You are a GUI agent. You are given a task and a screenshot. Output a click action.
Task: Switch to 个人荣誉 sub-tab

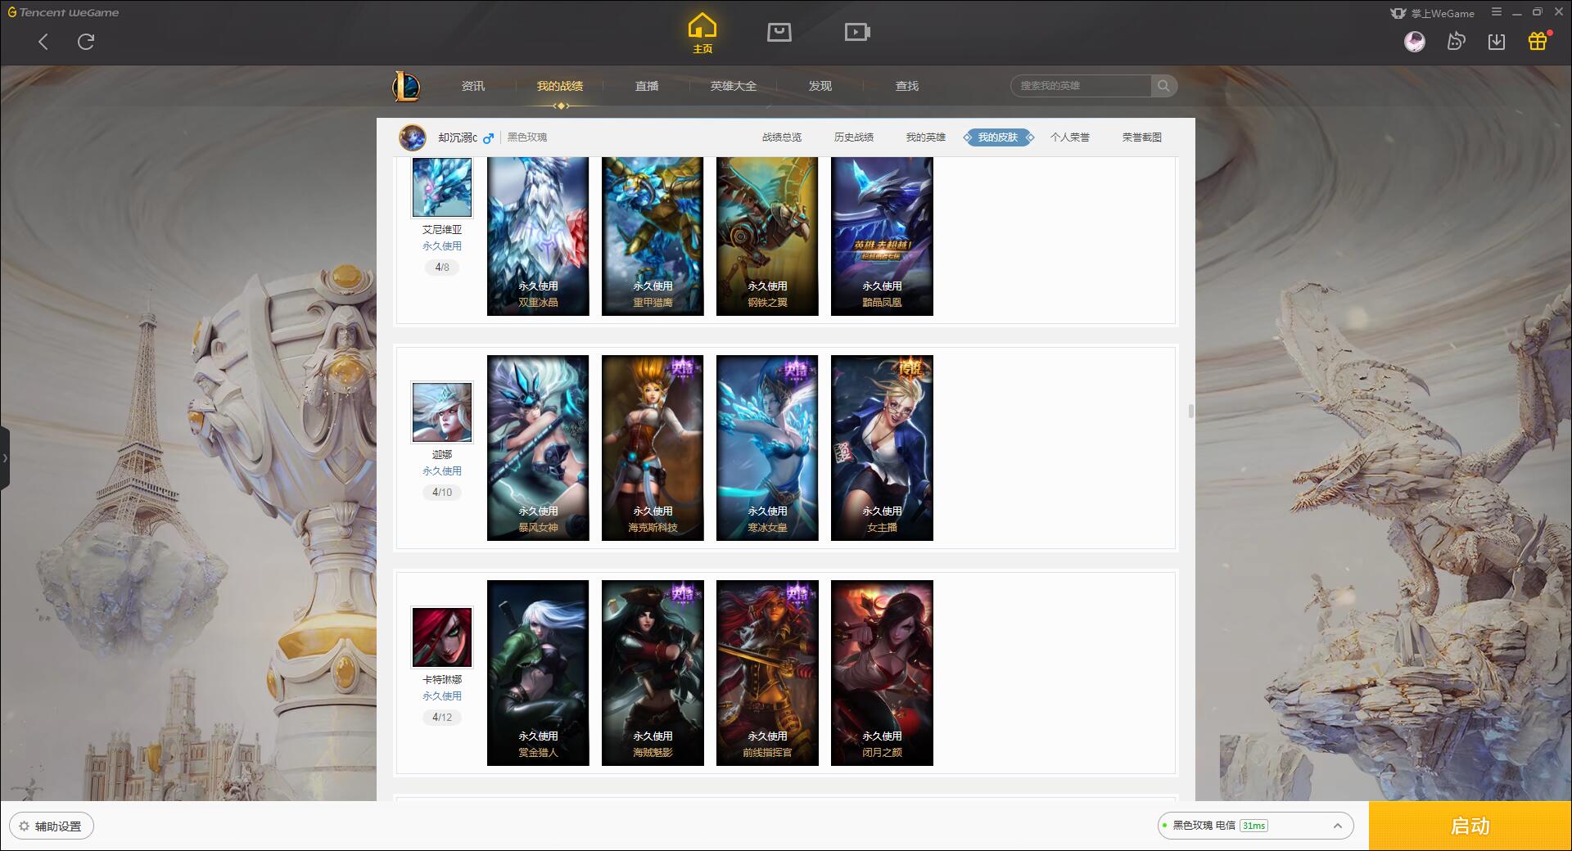click(x=1070, y=137)
